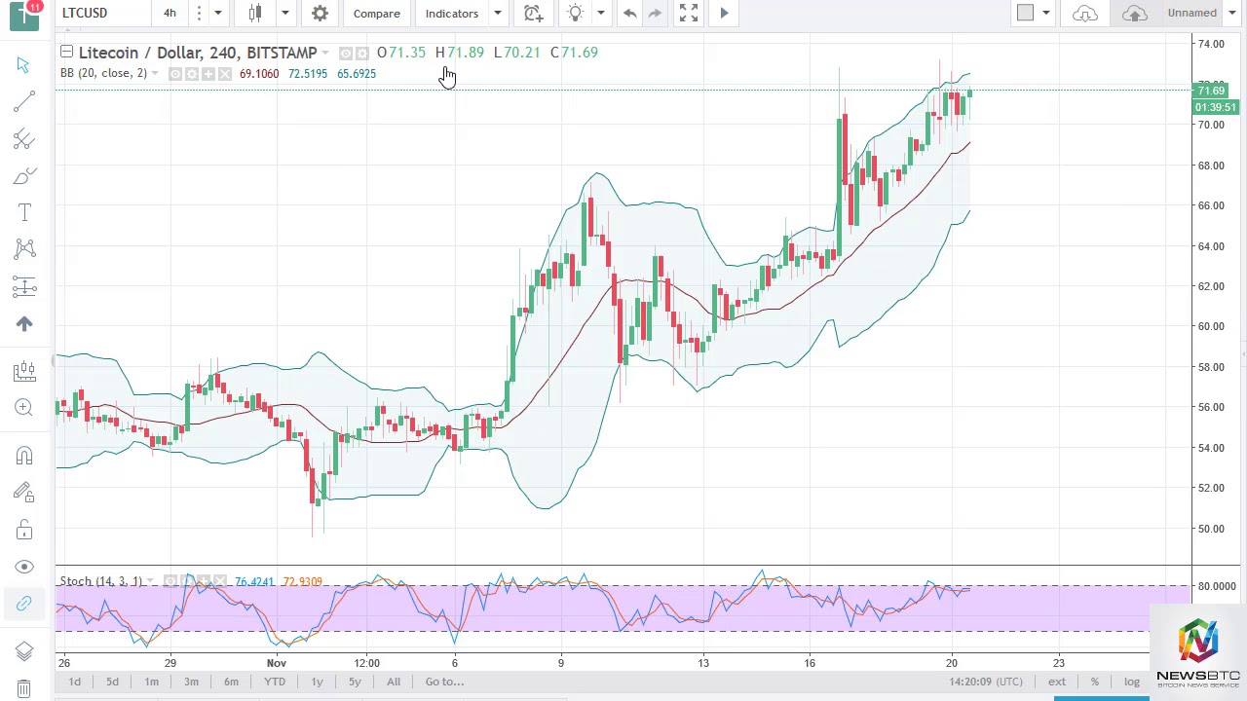Select the brush drawing tool

point(24,176)
